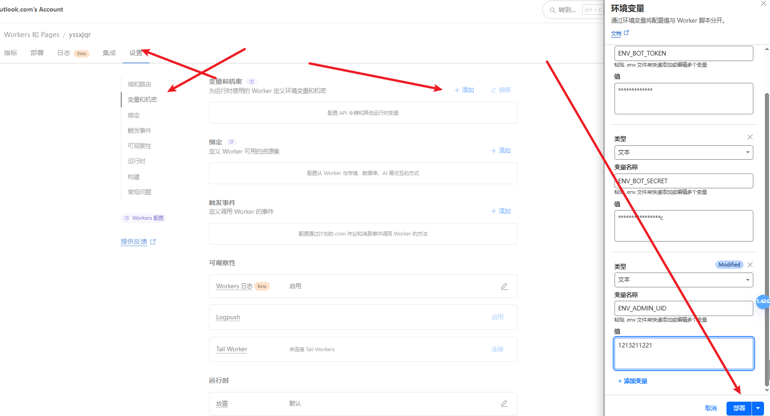Open the Workers 配置 link
This screenshot has height=416, width=770.
(x=144, y=218)
